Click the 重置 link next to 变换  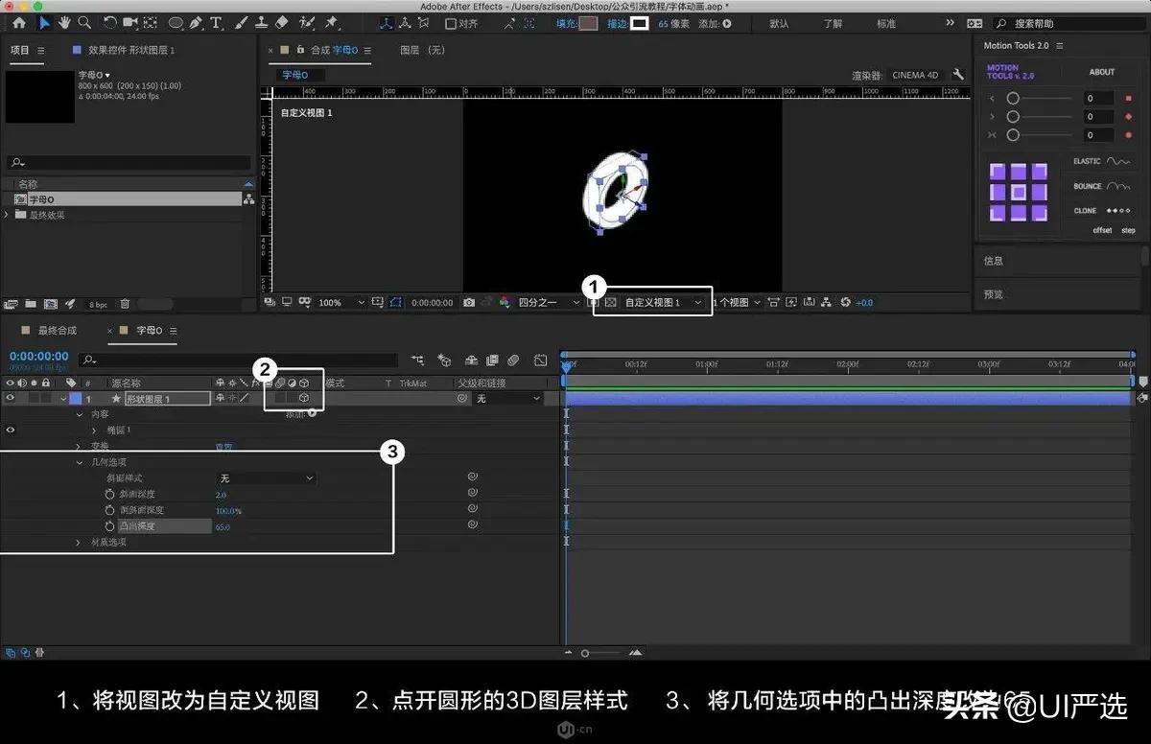226,444
